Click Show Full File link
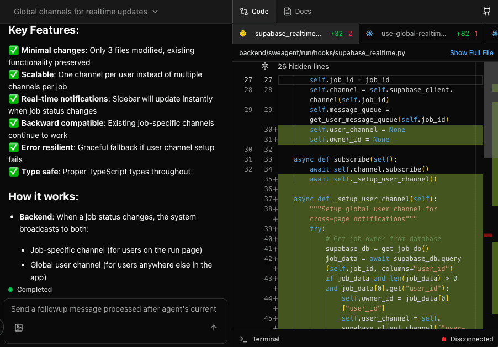Screen dimensions: 498x347 pos(471,53)
